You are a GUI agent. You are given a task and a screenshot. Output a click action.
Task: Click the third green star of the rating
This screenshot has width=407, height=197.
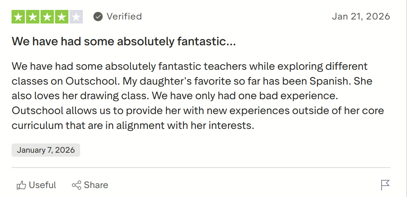click(x=47, y=16)
